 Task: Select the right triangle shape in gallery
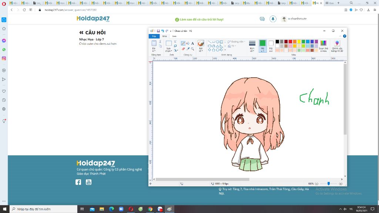[x=221, y=46]
